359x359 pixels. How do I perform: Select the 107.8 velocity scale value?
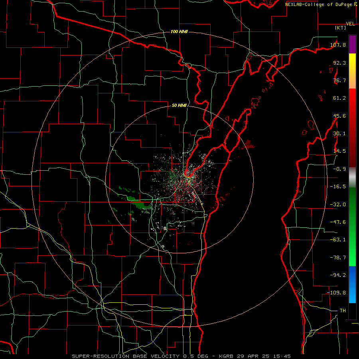tap(338, 45)
